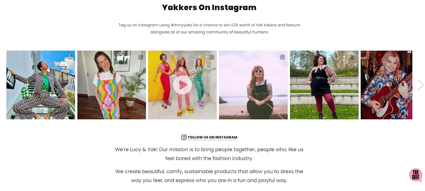Open the rainbow dungarees woman photo

112,85
